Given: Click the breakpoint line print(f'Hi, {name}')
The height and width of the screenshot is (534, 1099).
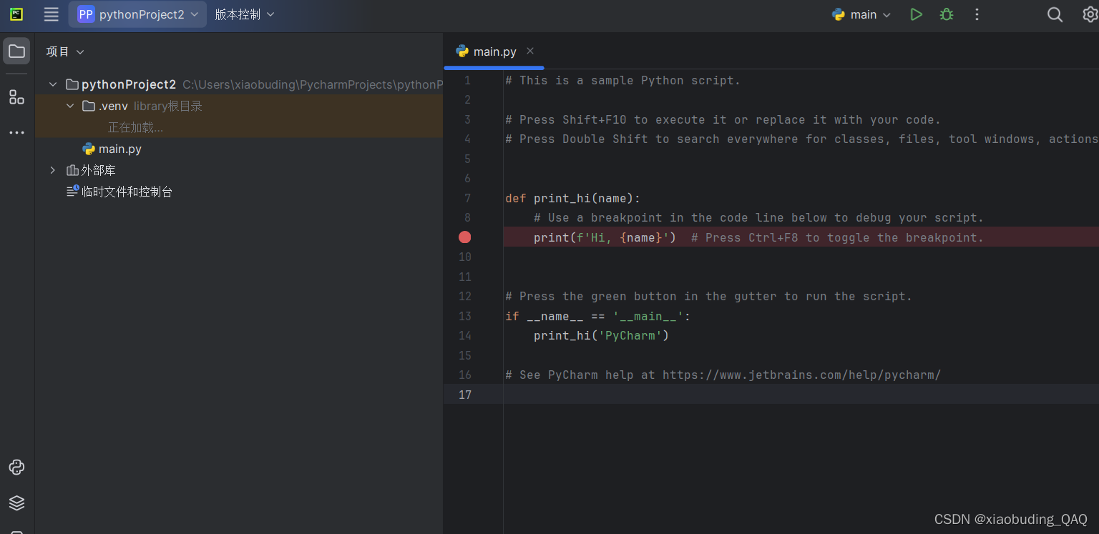Looking at the screenshot, I should pyautogui.click(x=605, y=237).
